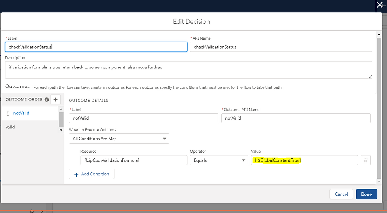387x213 pixels.
Task: Click the Cancel button
Action: (x=341, y=194)
